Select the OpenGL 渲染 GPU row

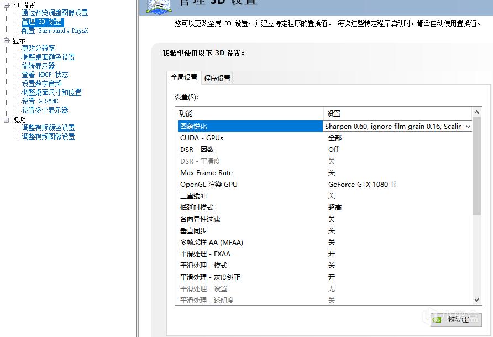point(325,185)
